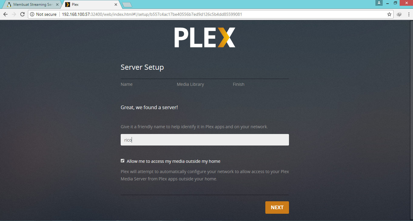Close the Membuat Streaming Server tab
This screenshot has height=221, width=413.
point(57,5)
